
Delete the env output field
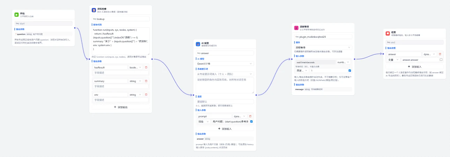146,95
